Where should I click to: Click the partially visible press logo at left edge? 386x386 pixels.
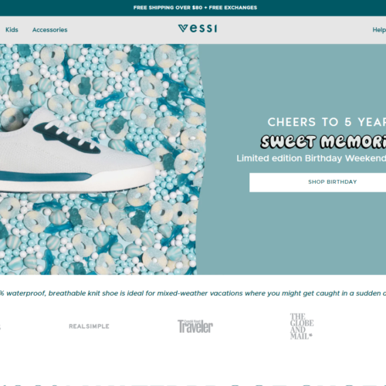click(x=0, y=327)
